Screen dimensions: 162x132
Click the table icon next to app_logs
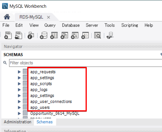click(x=25, y=89)
